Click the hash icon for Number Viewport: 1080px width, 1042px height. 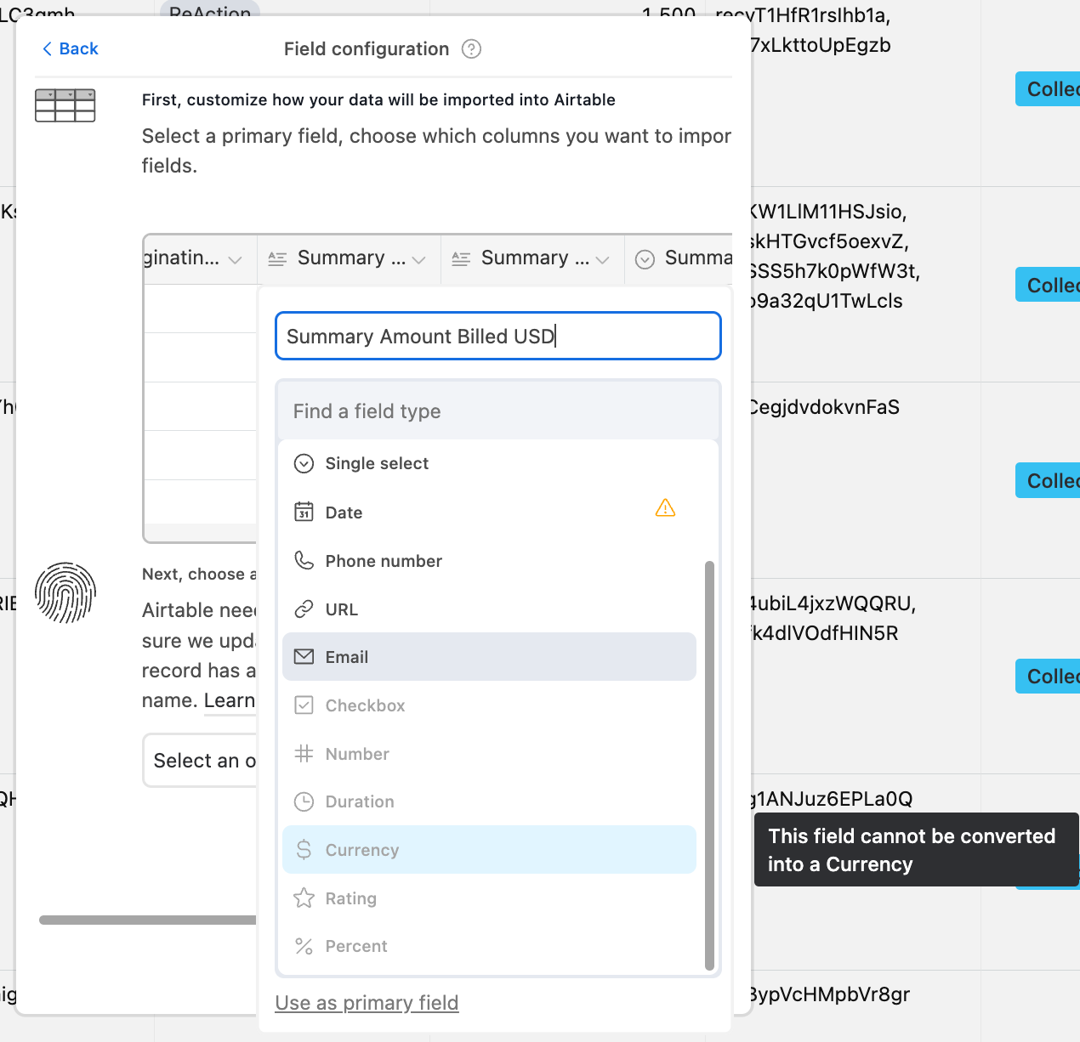[x=304, y=753]
